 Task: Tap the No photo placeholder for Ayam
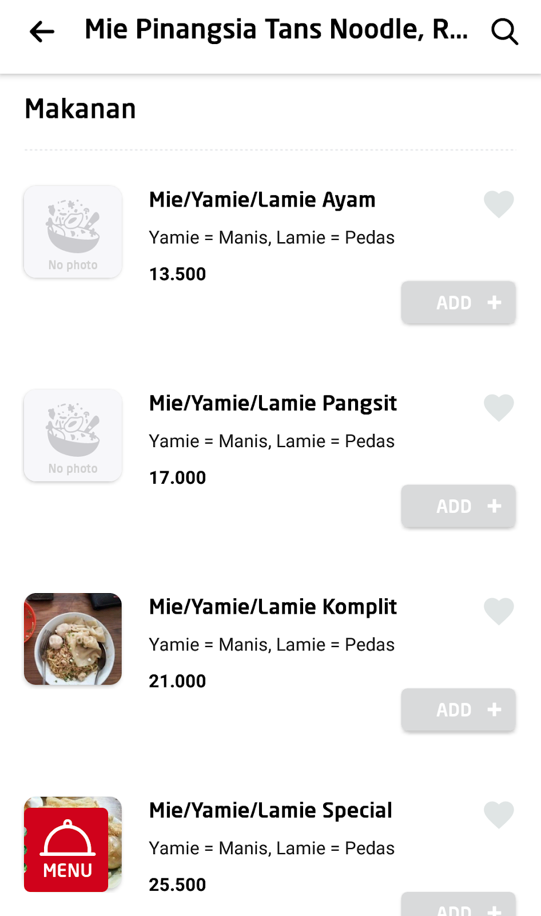coord(73,232)
